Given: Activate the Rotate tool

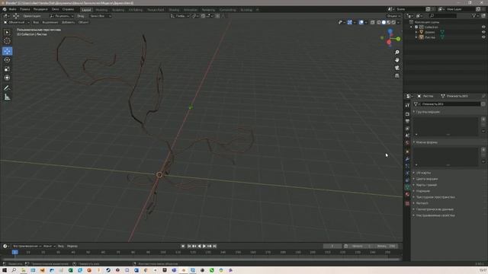Looking at the screenshot, I should tap(7, 60).
